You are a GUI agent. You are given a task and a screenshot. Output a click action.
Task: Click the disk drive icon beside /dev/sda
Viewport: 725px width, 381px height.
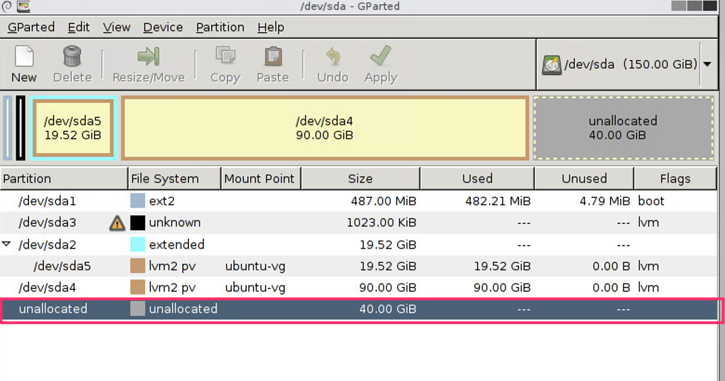[552, 64]
